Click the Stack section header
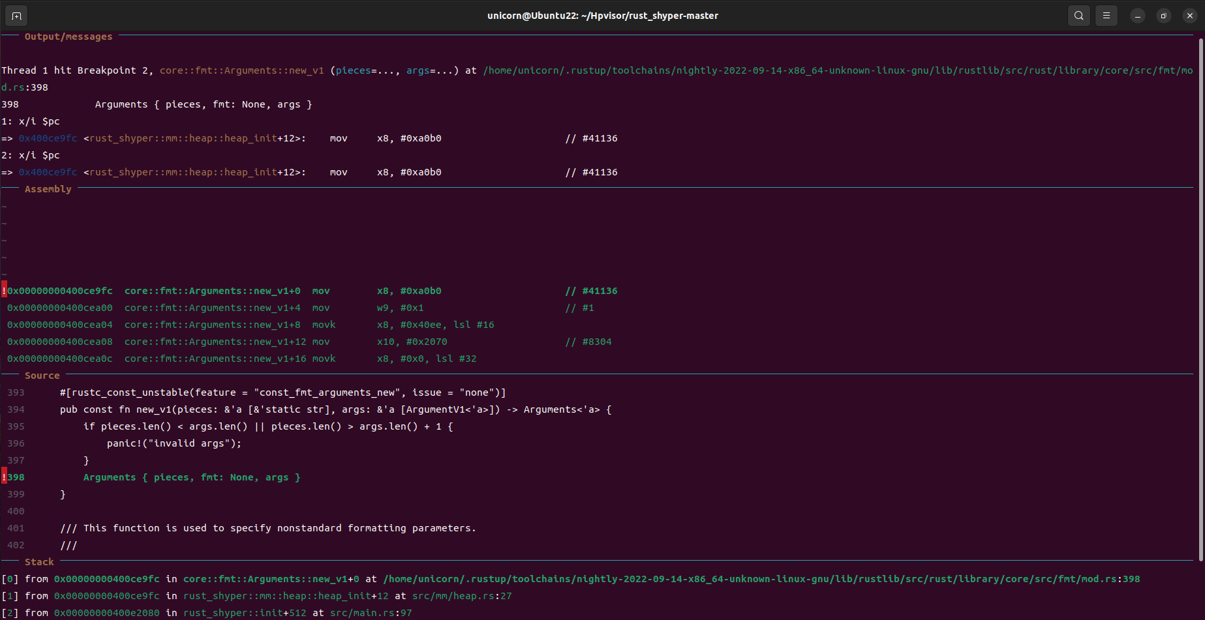 click(40, 562)
